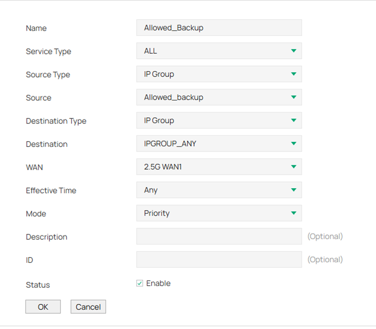
Task: Open the Service Type dropdown showing ALL
Action: 219,51
